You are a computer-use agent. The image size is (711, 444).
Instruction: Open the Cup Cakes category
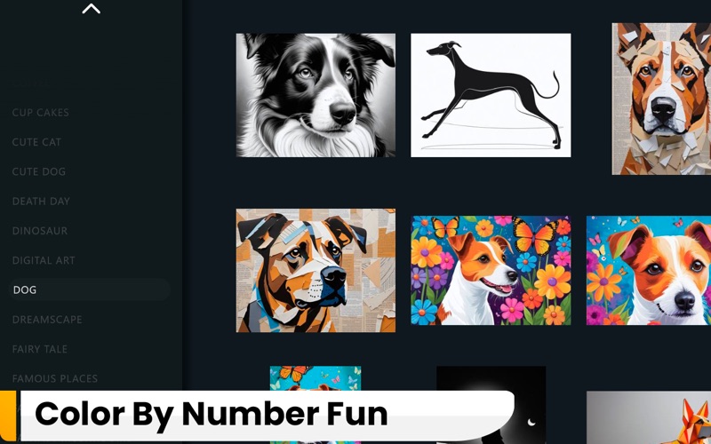click(x=40, y=113)
